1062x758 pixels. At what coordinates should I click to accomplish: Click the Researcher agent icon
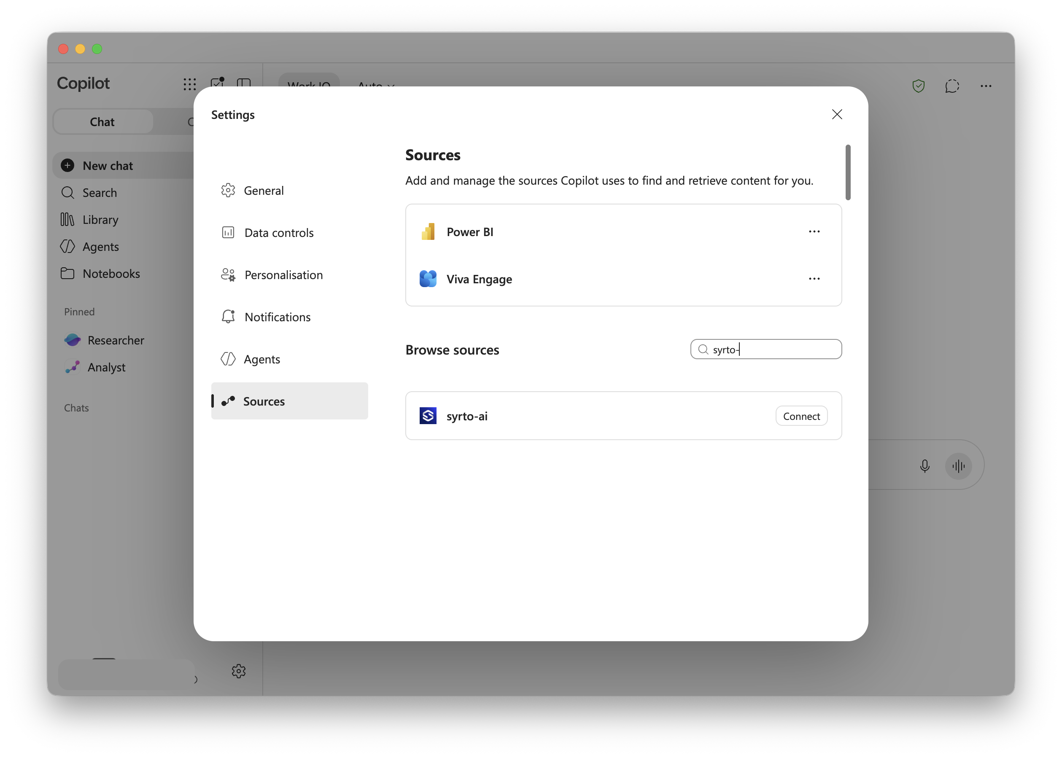[73, 340]
